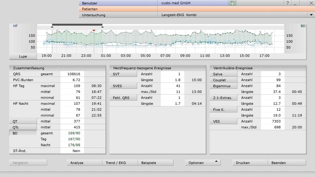Click the VES max./Std time 20:00
This screenshot has height=177, width=315.
tap(297, 127)
